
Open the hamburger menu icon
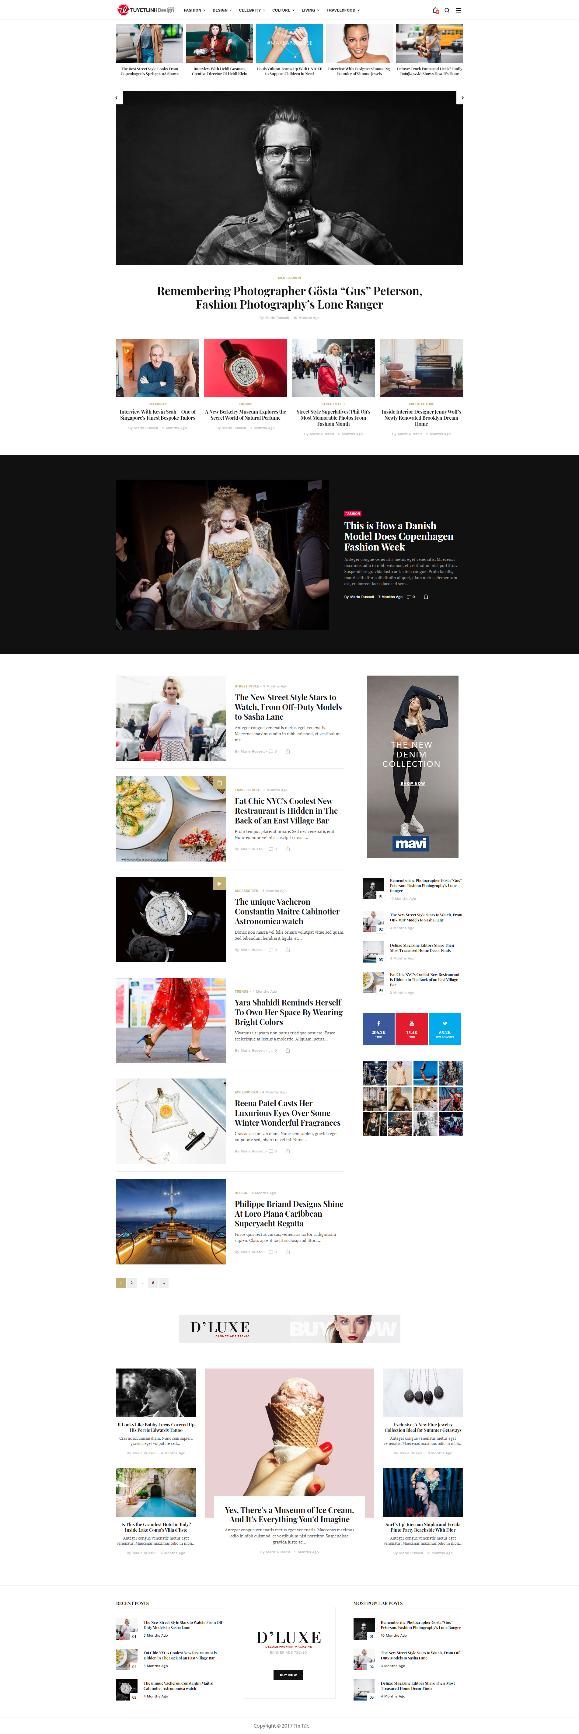[459, 11]
